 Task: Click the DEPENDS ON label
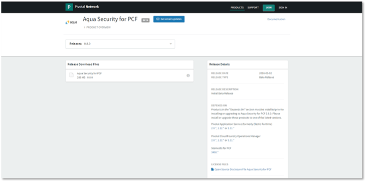click(219, 105)
